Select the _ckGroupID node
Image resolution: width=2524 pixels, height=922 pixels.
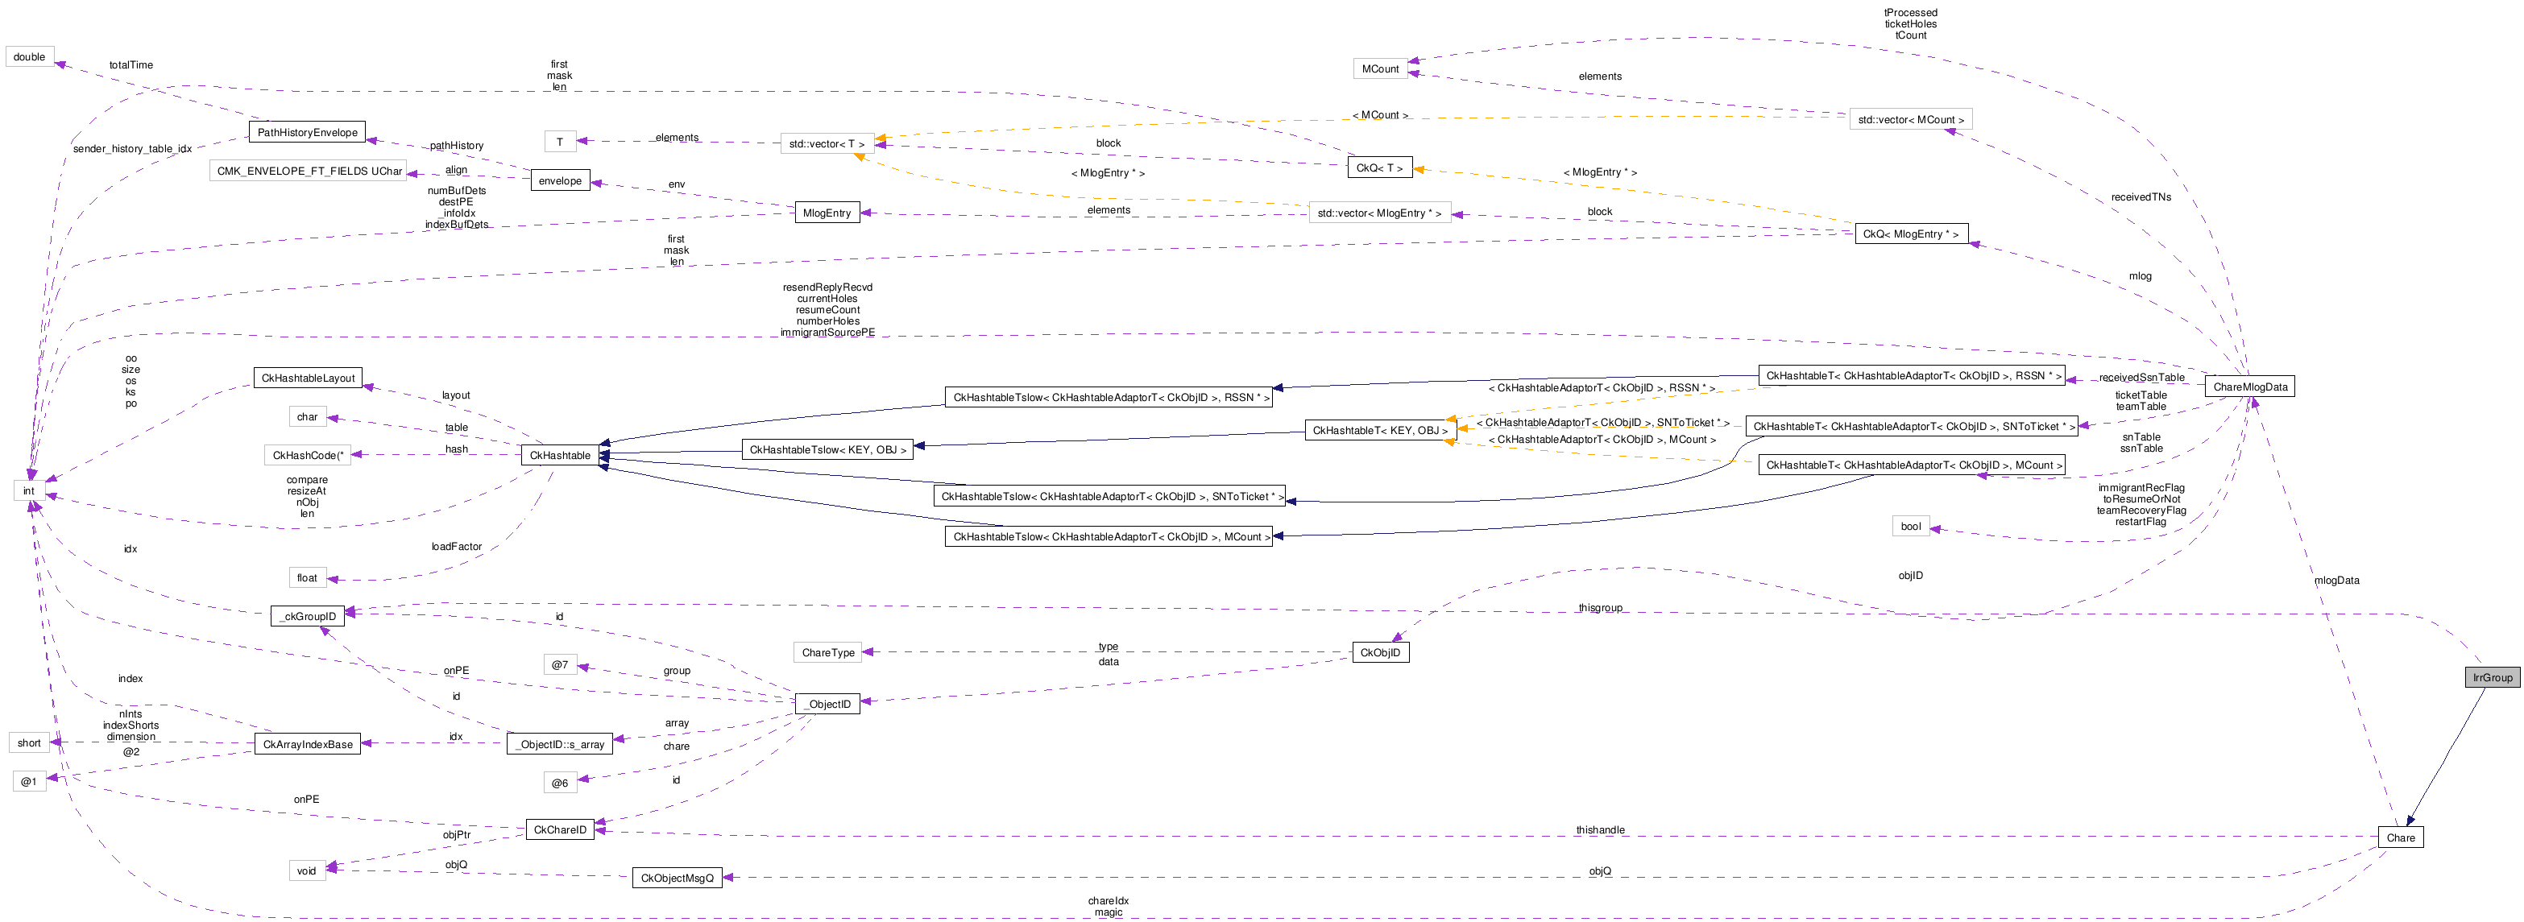tap(307, 616)
